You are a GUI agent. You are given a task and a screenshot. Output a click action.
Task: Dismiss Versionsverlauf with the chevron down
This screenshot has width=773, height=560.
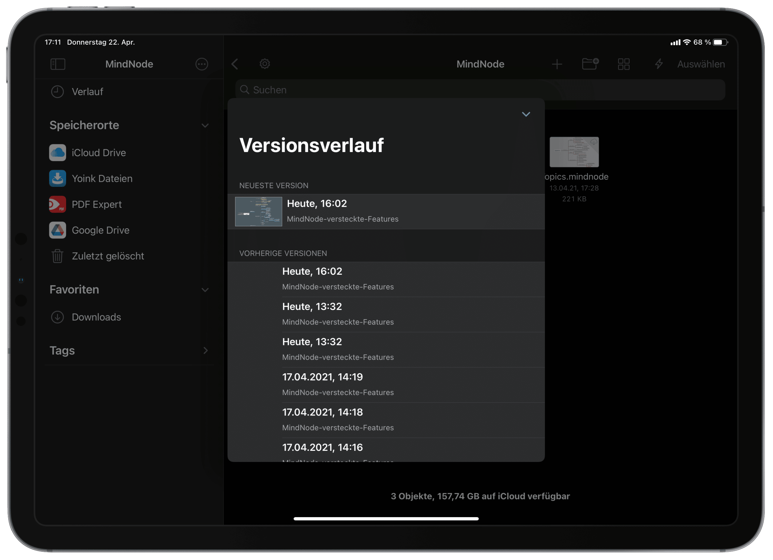(526, 114)
